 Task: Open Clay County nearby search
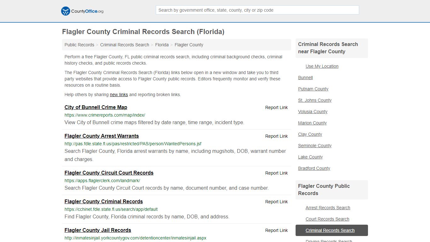310,134
